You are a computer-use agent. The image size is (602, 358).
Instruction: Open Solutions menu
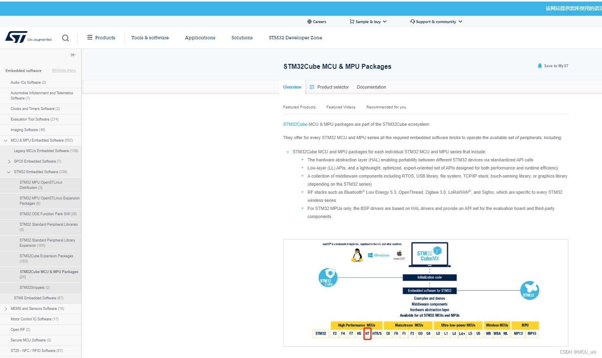[242, 38]
